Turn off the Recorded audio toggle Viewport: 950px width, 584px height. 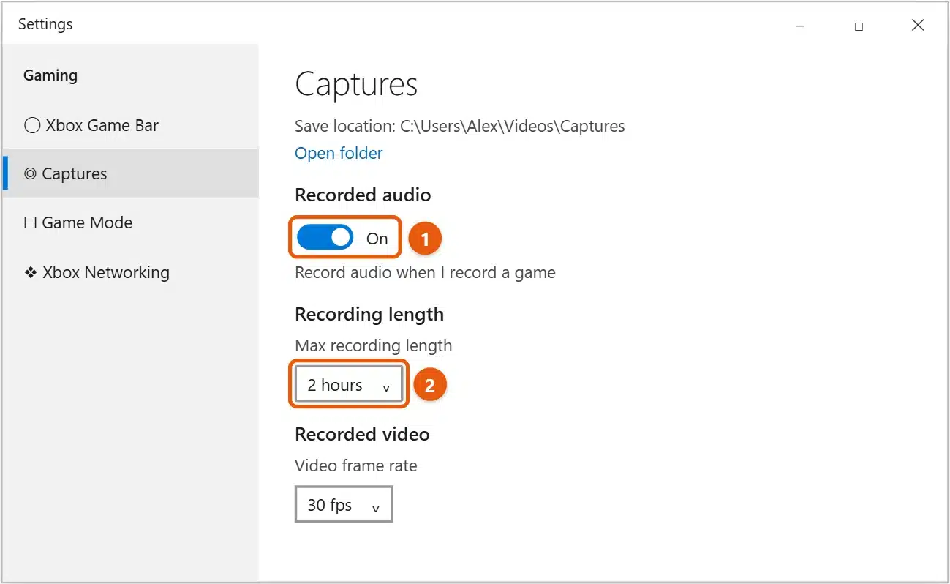[x=325, y=238]
